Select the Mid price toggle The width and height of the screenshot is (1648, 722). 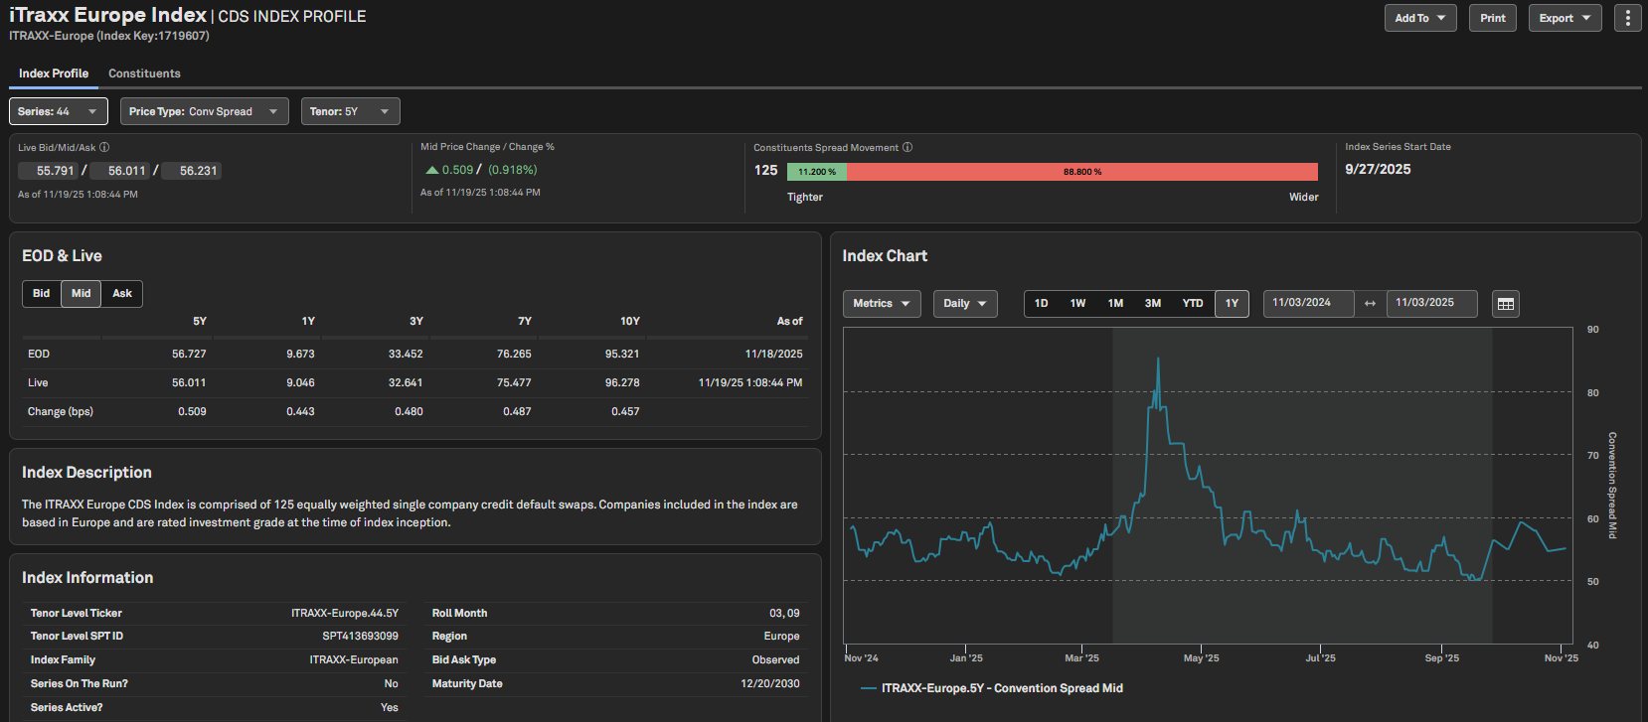pyautogui.click(x=82, y=293)
